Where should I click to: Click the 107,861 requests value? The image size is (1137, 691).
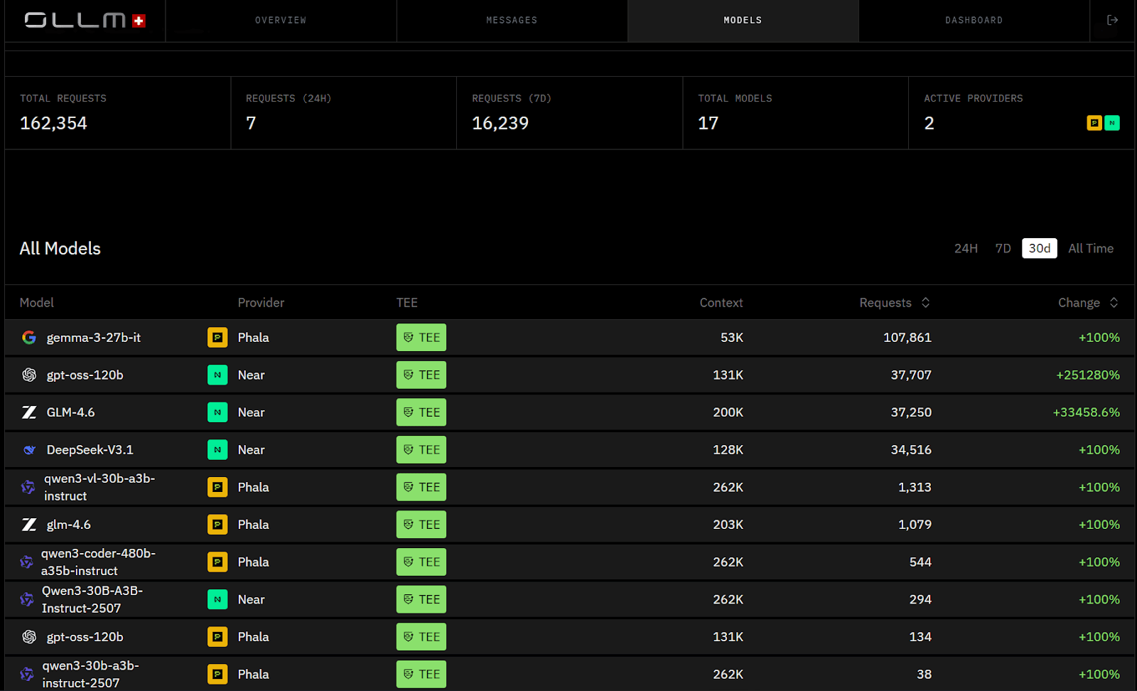(x=907, y=338)
